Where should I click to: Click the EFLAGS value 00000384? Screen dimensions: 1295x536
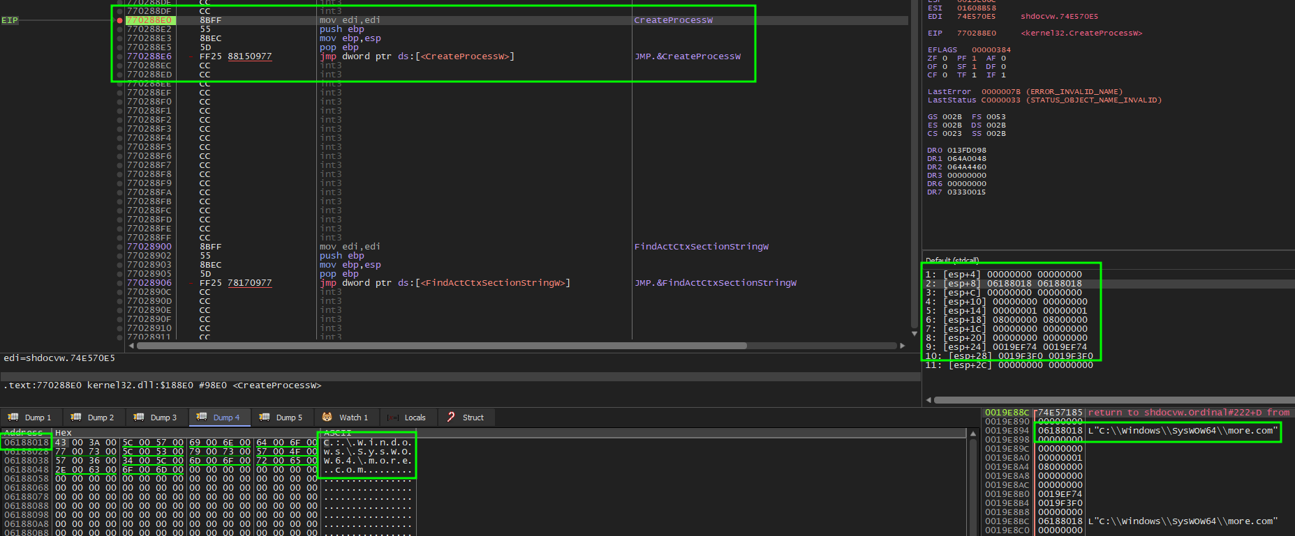click(991, 50)
